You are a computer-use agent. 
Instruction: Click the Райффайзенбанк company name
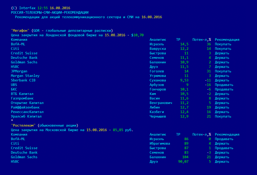coord(25,107)
